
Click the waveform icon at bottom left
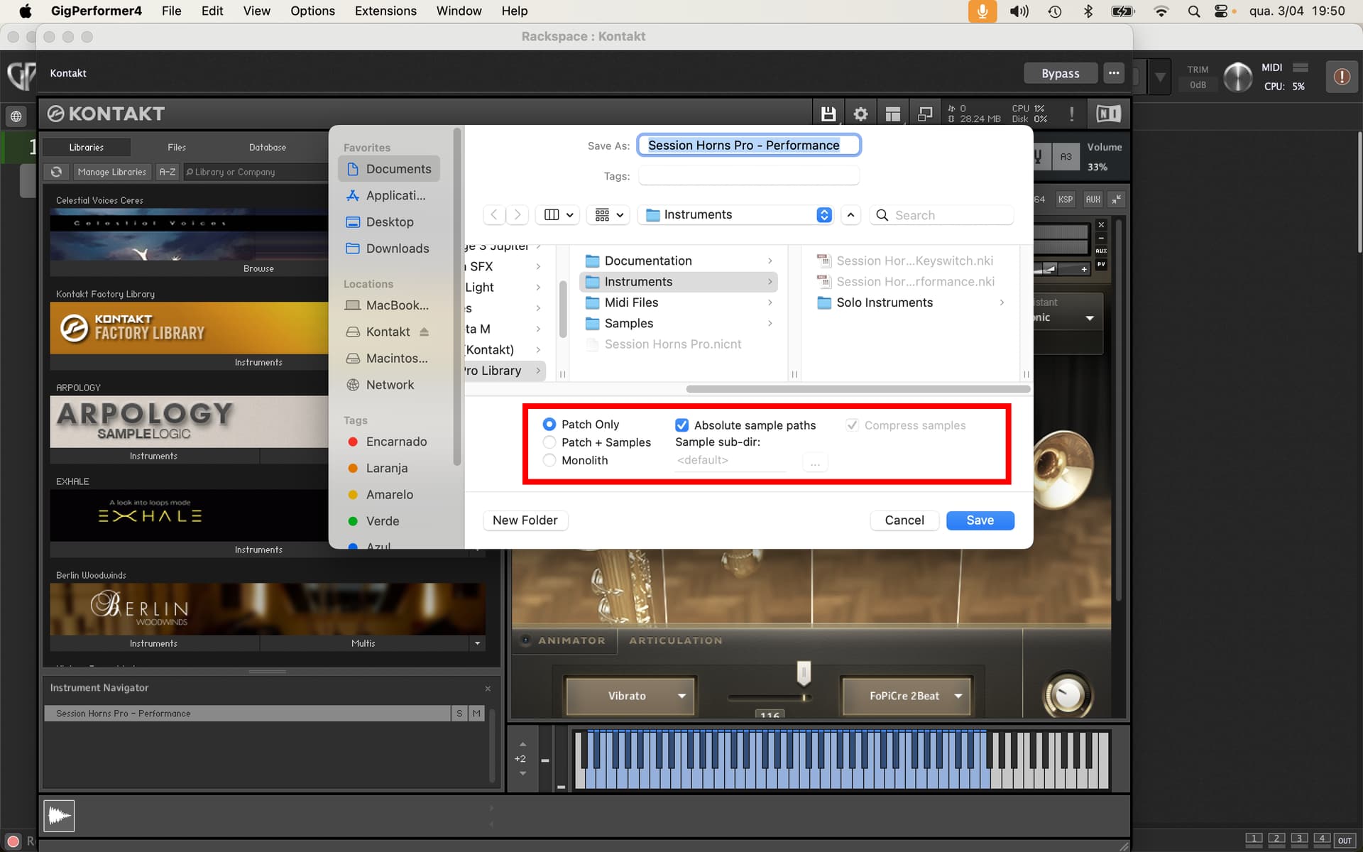click(x=59, y=816)
